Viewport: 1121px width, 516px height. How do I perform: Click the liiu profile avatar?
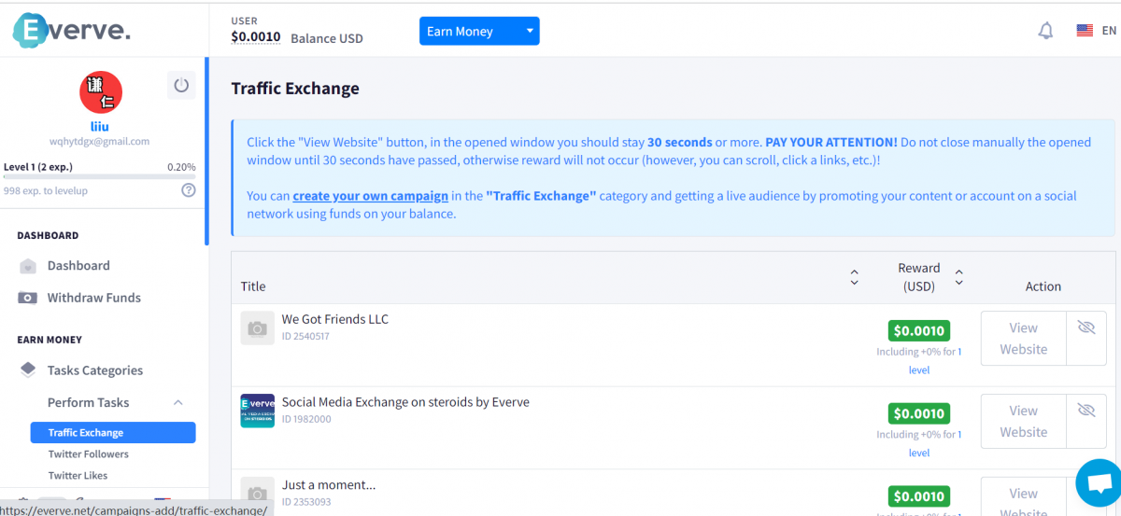click(x=101, y=92)
